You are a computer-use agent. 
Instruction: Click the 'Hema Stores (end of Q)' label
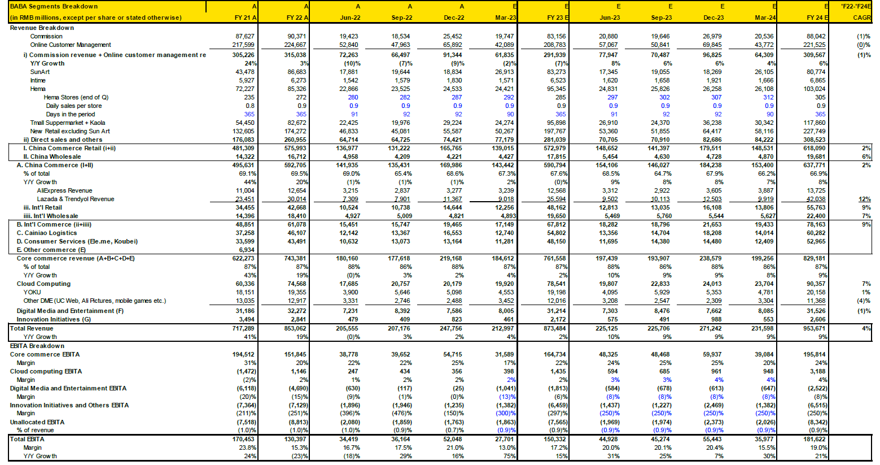(x=76, y=97)
